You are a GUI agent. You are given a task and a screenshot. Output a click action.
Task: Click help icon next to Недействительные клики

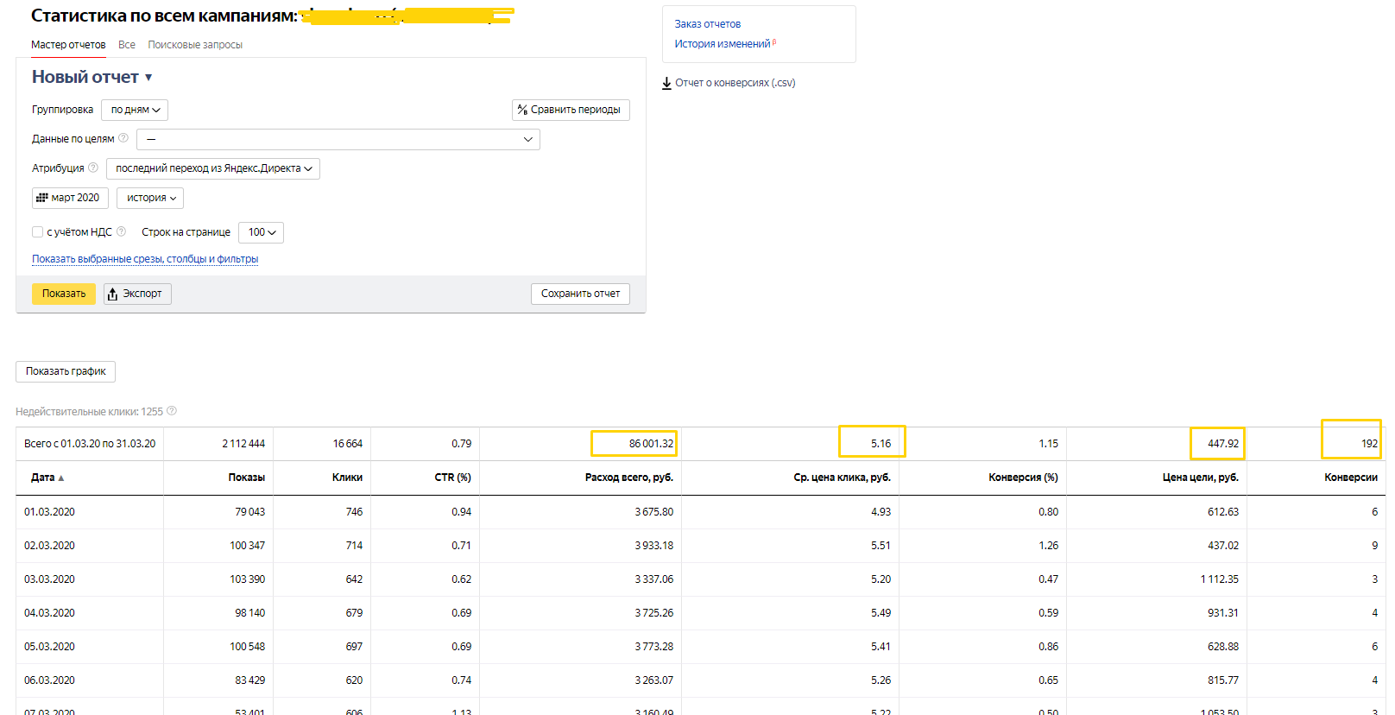tap(172, 411)
